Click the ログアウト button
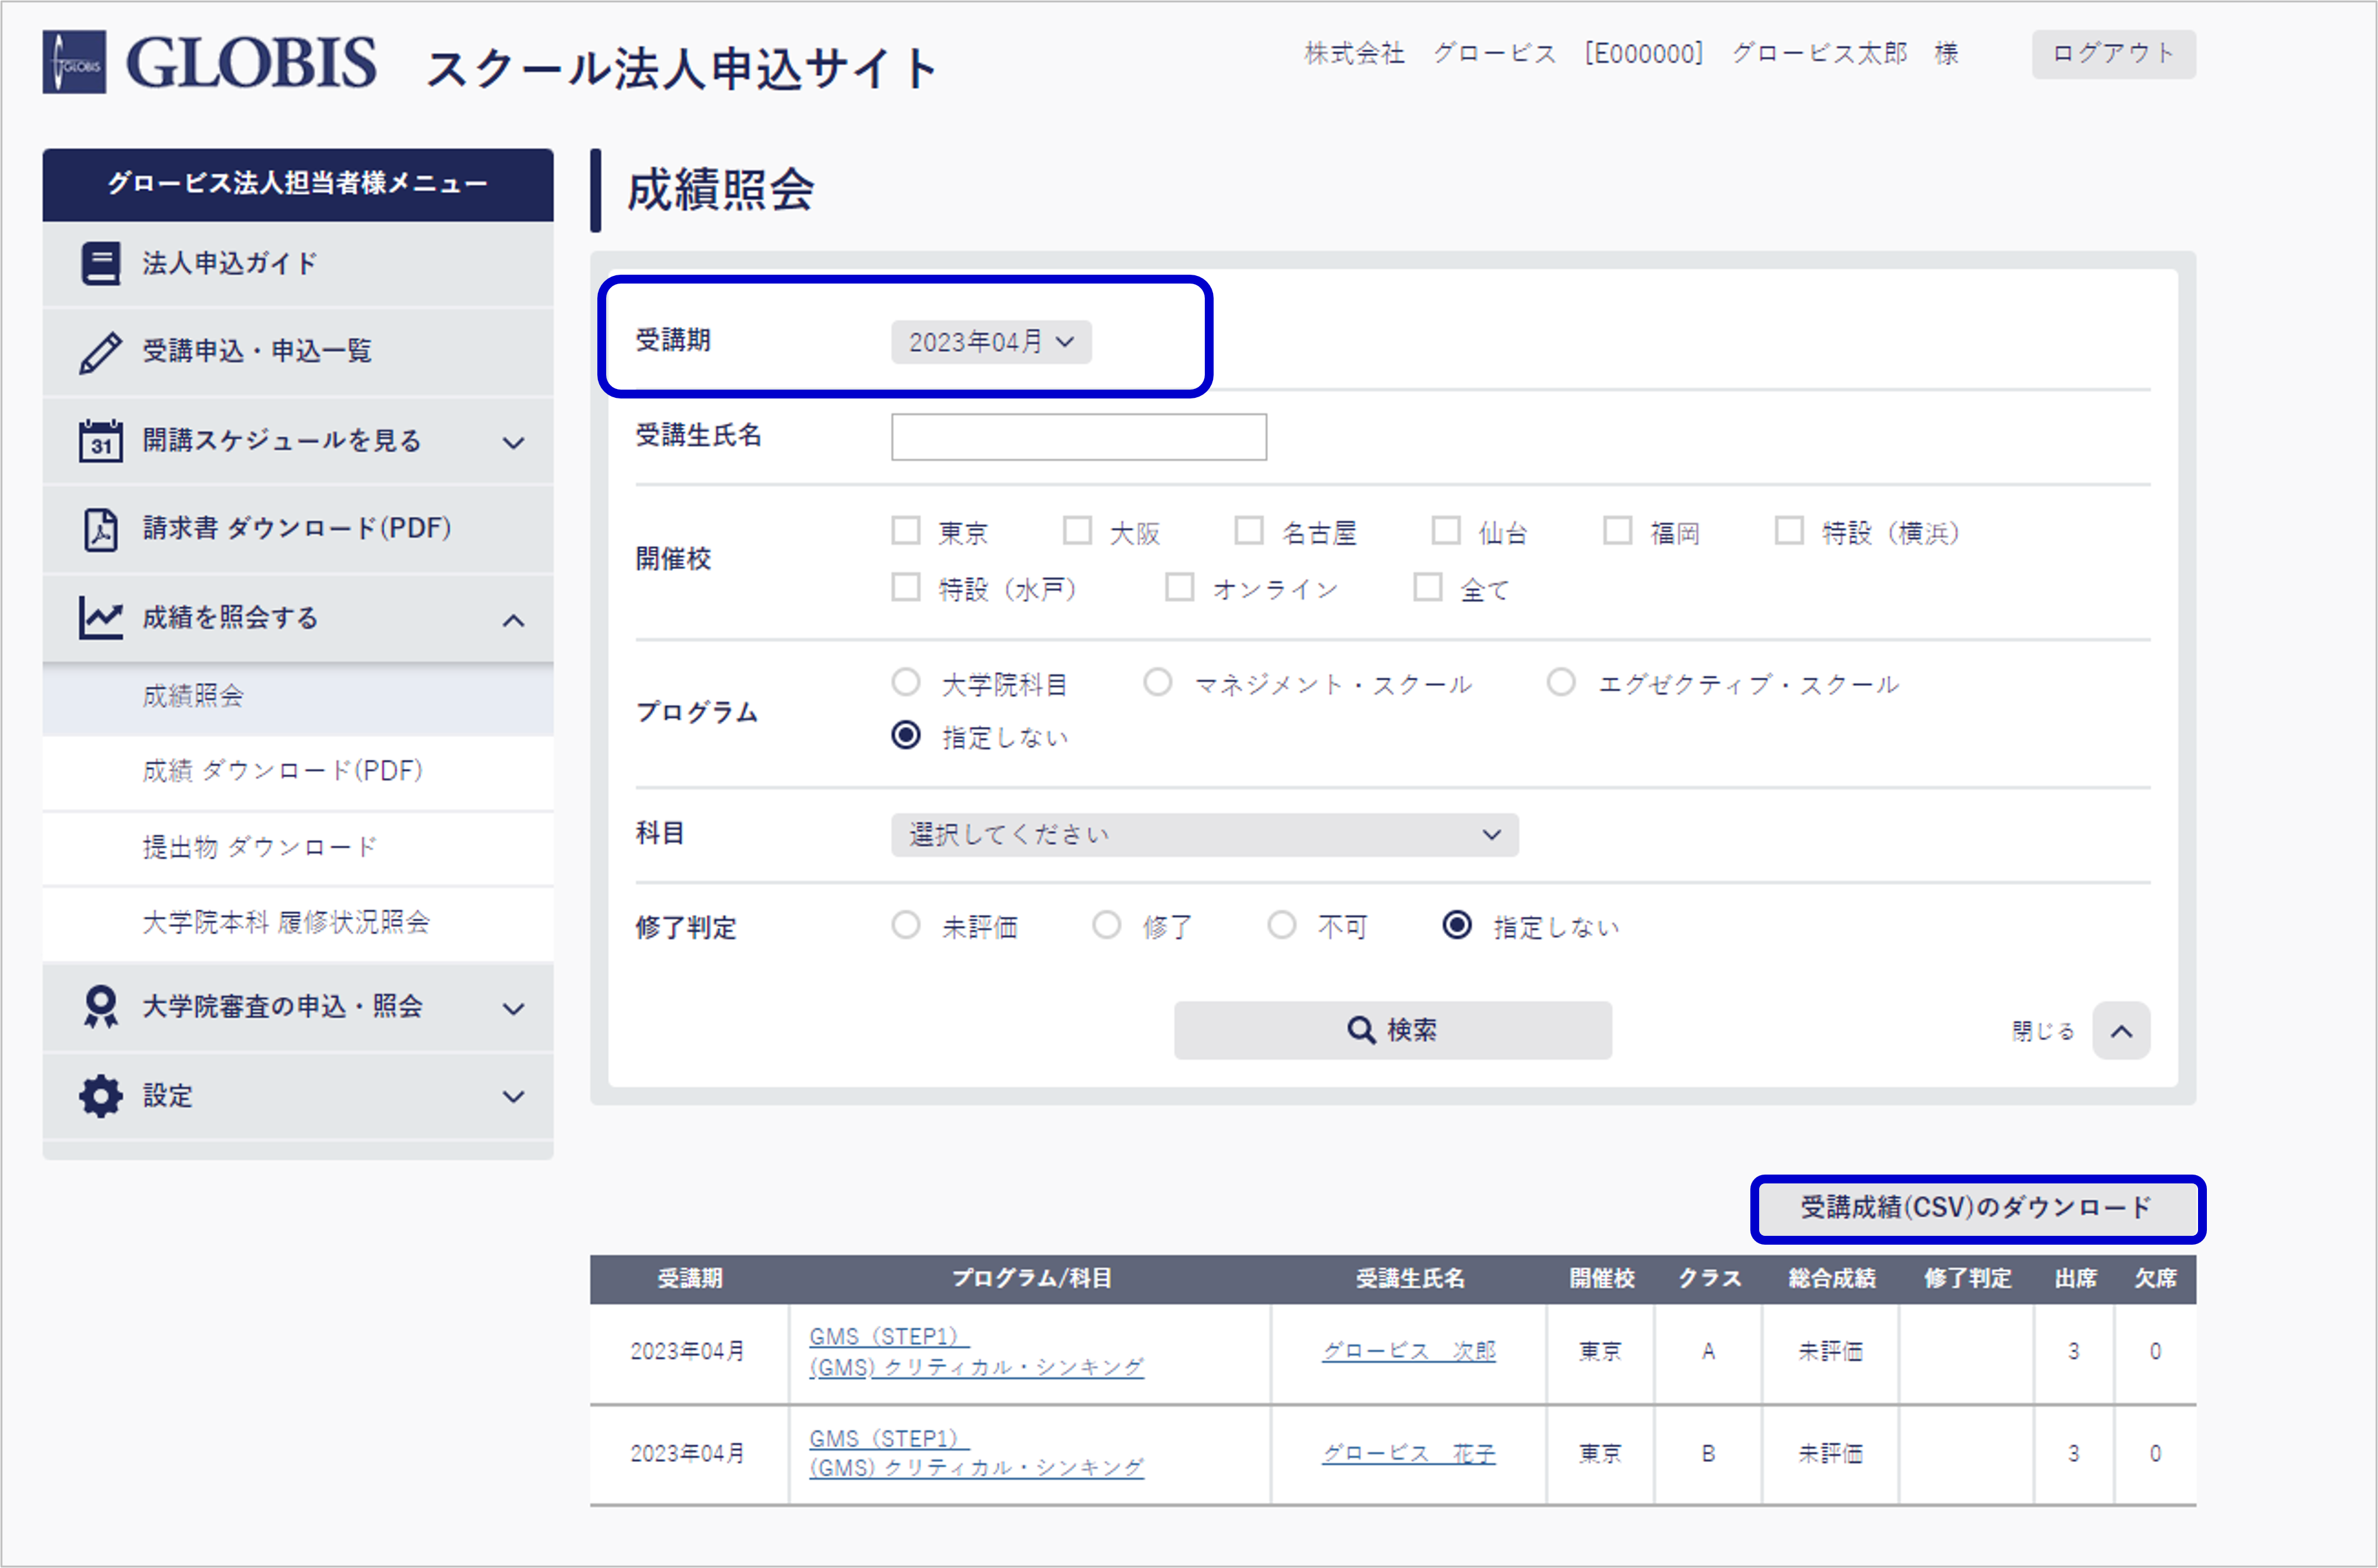 2113,54
